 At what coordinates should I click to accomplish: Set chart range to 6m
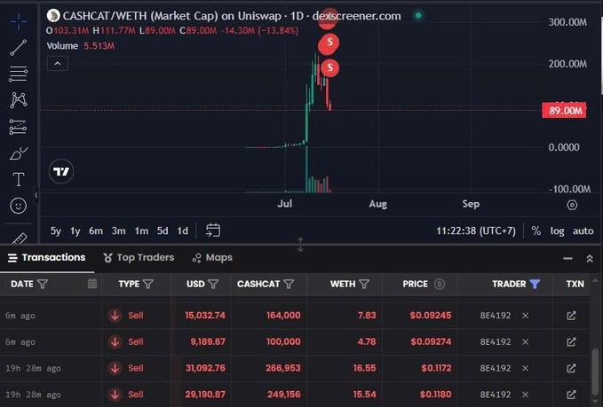pos(96,231)
